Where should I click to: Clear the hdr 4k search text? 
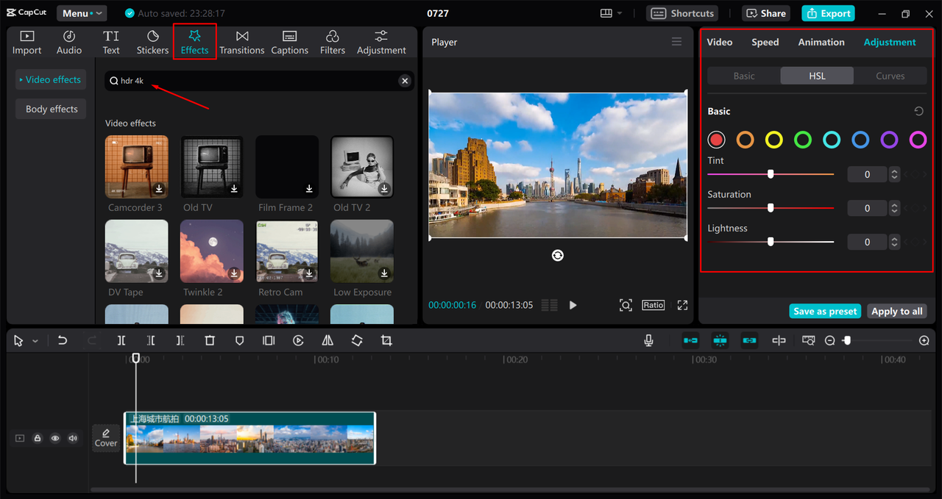tap(405, 81)
